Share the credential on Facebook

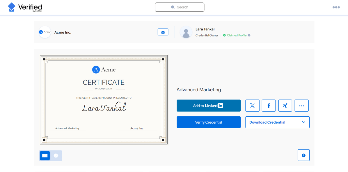tap(269, 106)
